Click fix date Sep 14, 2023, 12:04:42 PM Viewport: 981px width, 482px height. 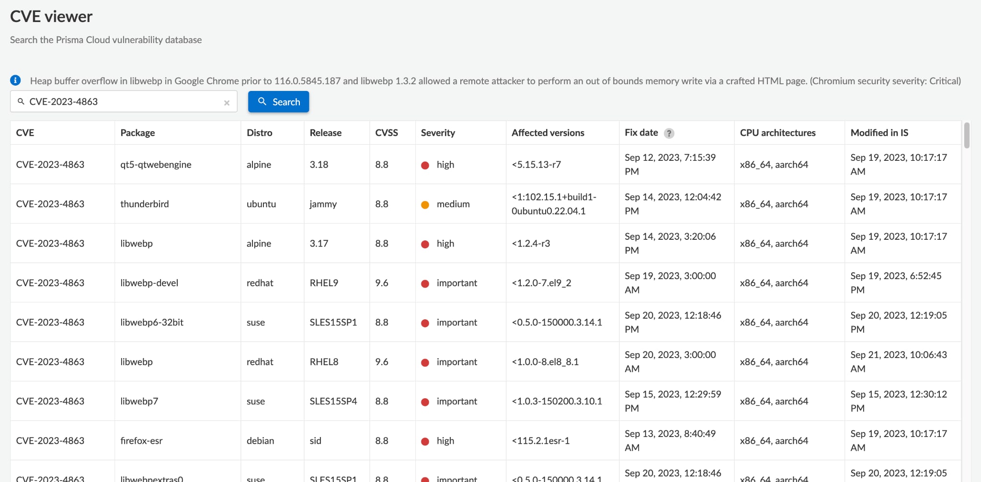(673, 204)
